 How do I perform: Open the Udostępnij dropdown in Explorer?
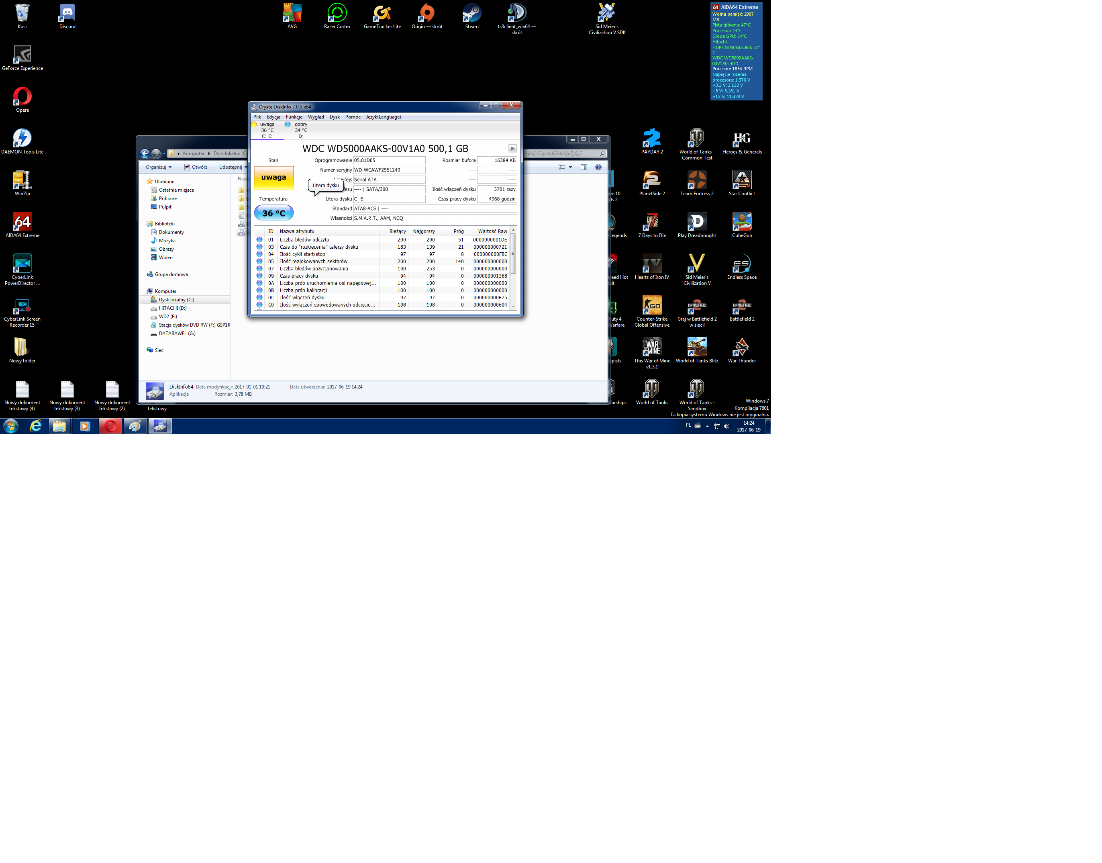[233, 167]
